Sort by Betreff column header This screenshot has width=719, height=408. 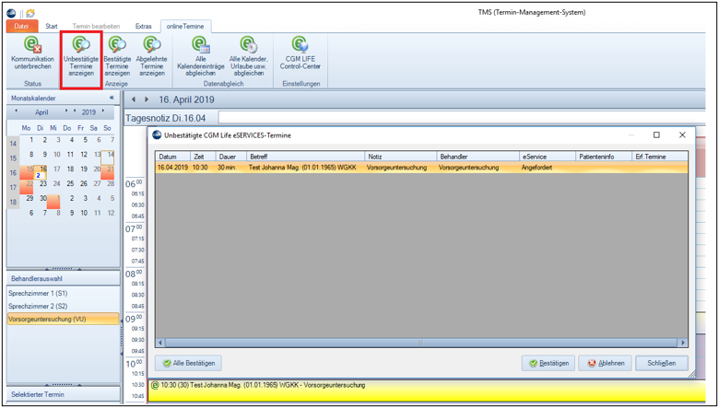coord(306,157)
